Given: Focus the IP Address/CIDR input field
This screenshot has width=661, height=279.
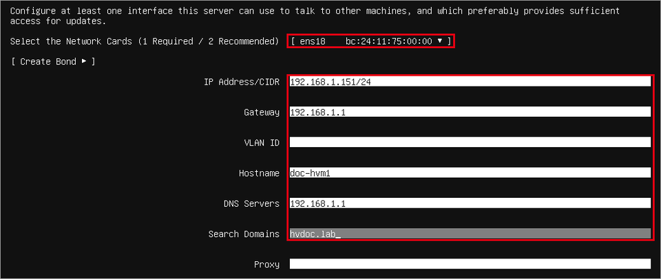Looking at the screenshot, I should tap(470, 82).
